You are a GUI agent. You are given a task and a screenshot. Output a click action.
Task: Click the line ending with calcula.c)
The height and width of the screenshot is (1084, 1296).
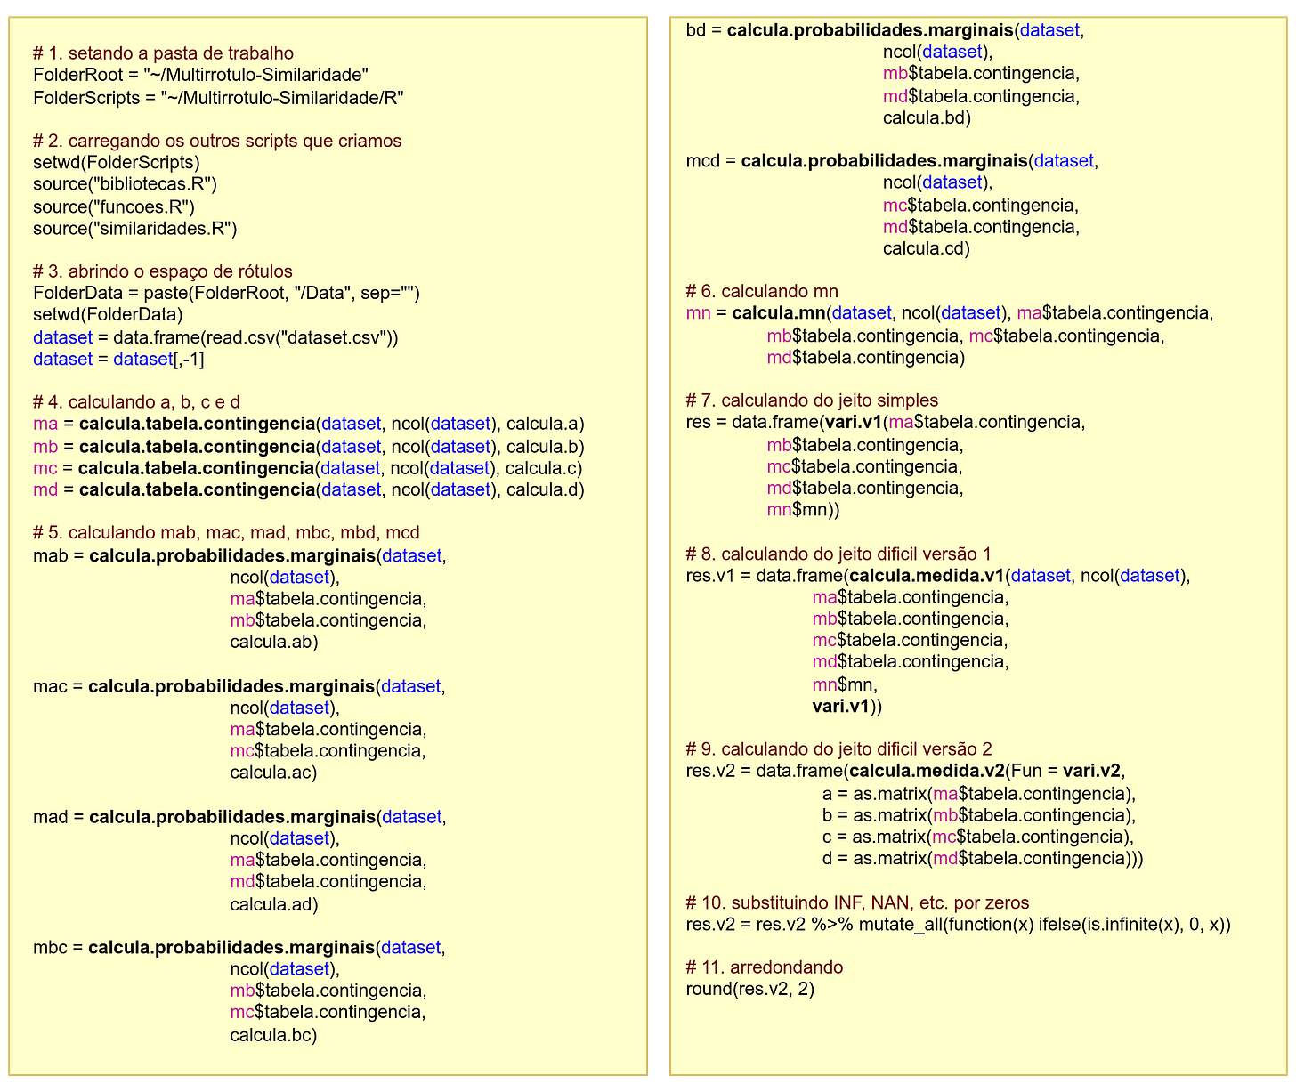308,468
